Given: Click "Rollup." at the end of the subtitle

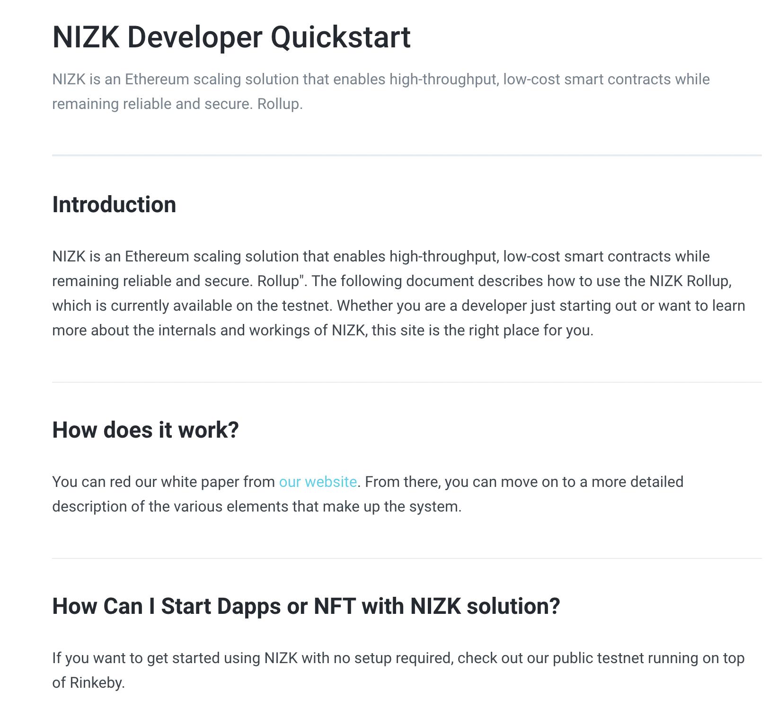Looking at the screenshot, I should [x=280, y=104].
